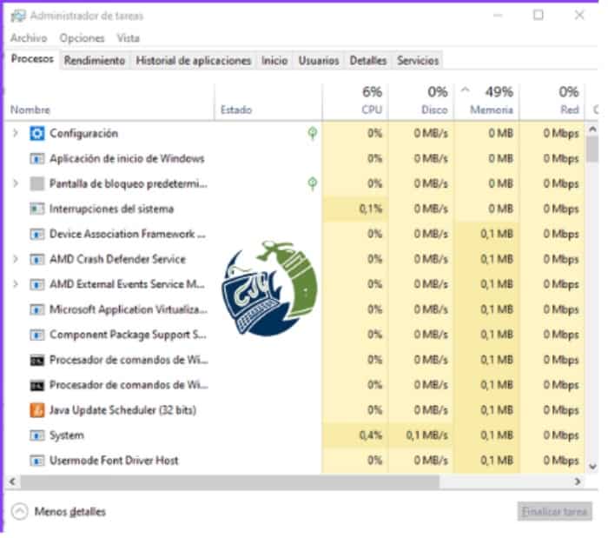This screenshot has width=608, height=538.
Task: Click the 0,4% CPU value for System
Action: click(371, 435)
